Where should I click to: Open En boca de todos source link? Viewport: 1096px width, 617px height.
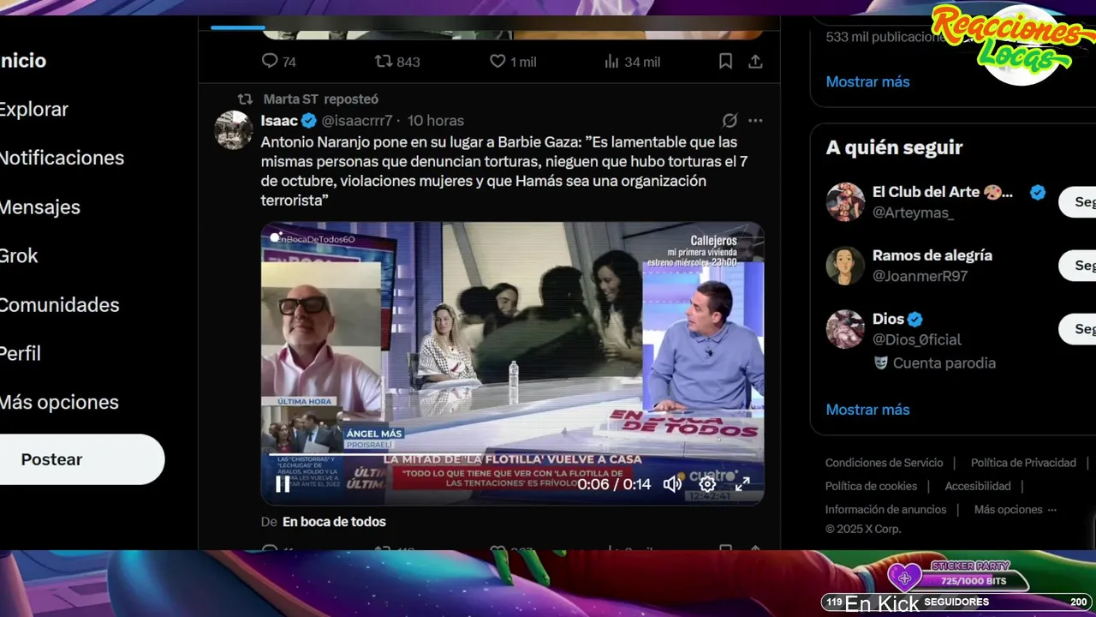(334, 521)
